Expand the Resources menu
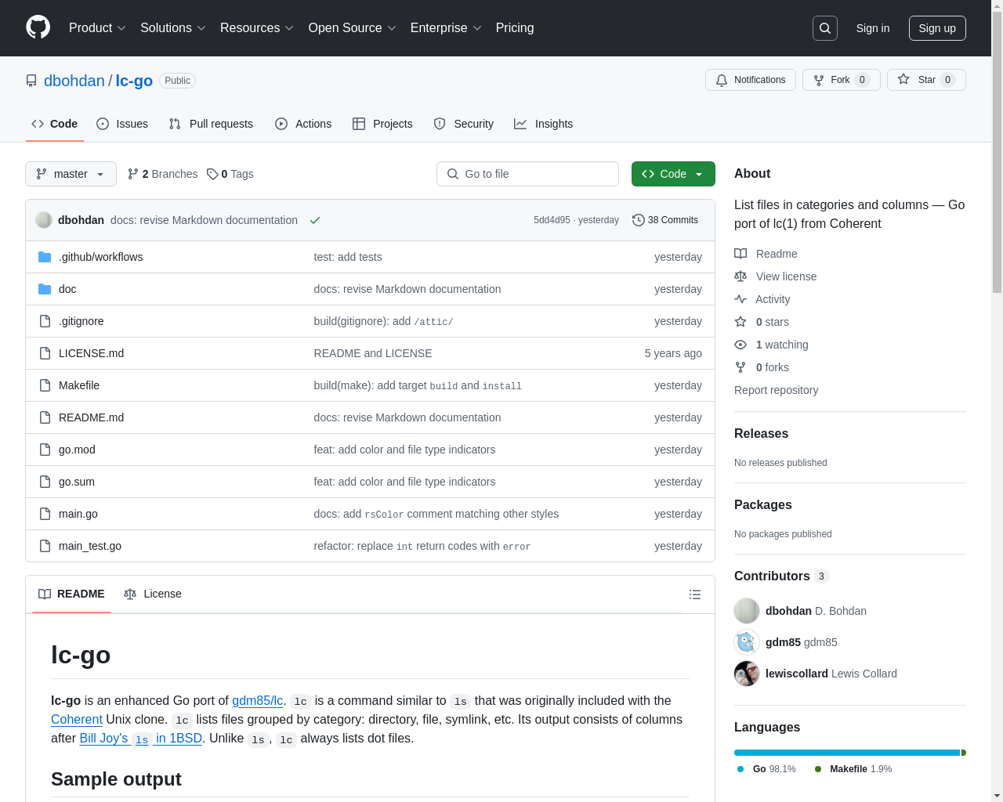Viewport: 1003px width, 802px height. (x=257, y=28)
